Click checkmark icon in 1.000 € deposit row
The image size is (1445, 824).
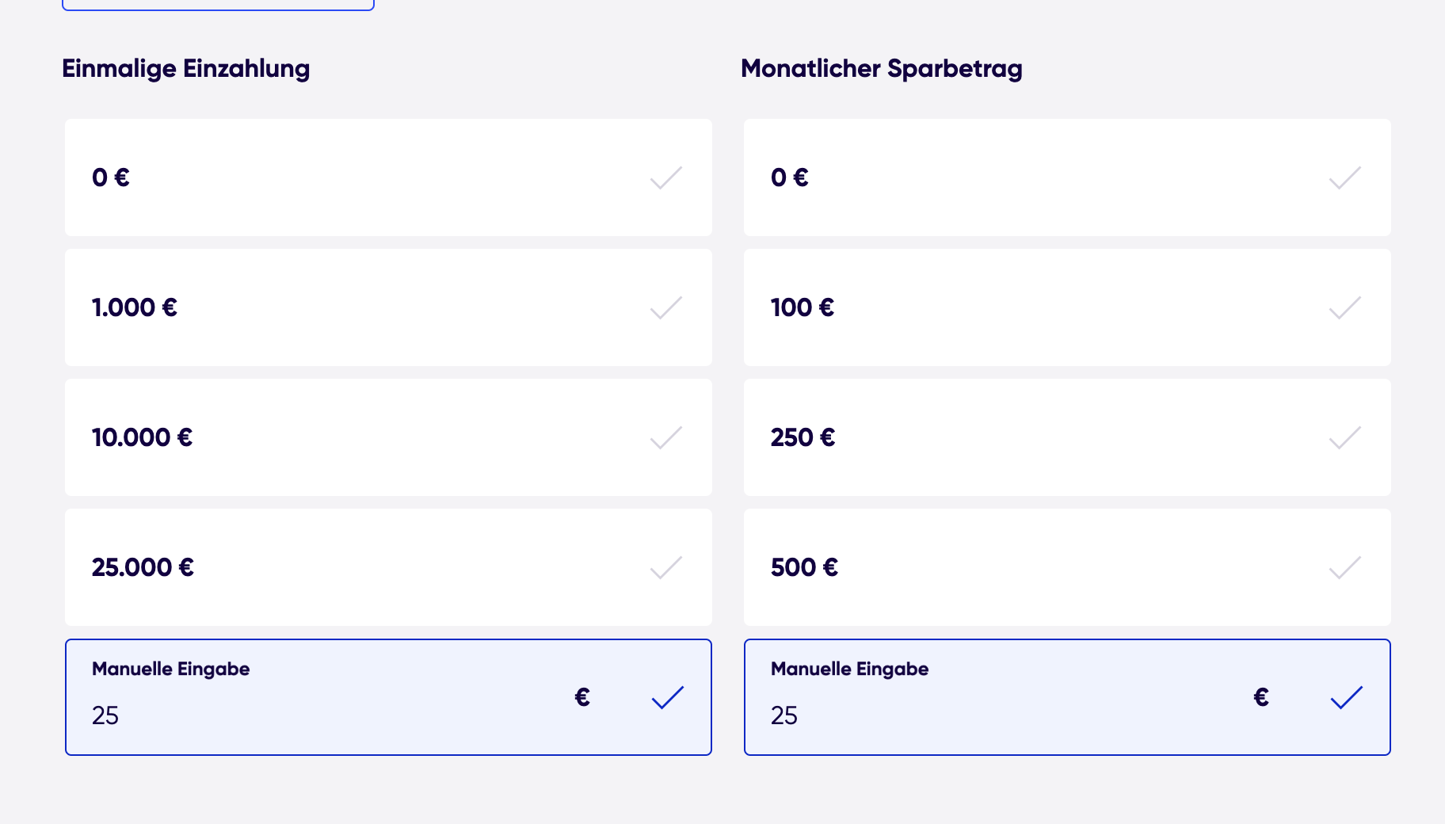(x=665, y=307)
